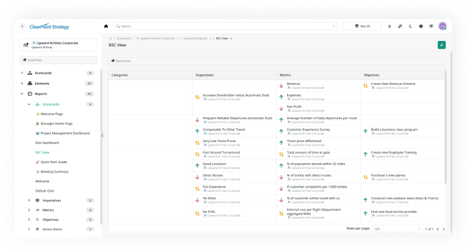Open the Default Grid report
Screen dimensions: 473x252
pyautogui.click(x=44, y=191)
